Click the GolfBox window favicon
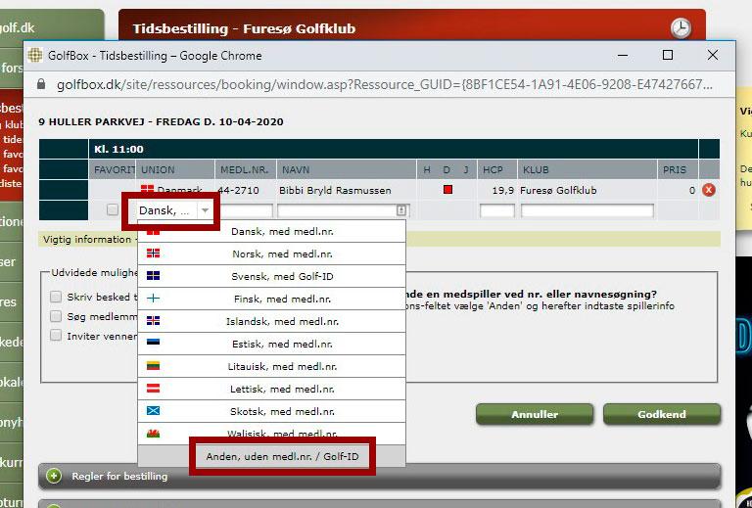 (x=34, y=55)
